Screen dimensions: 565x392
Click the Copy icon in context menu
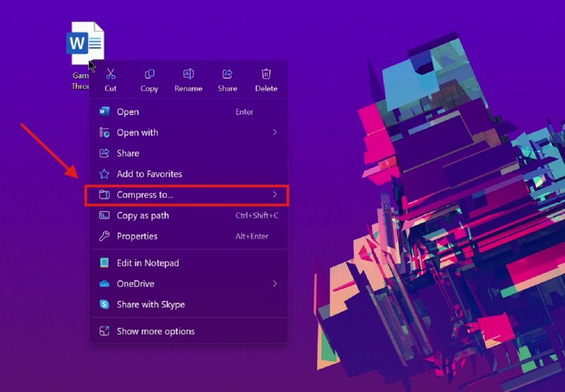[x=149, y=74]
